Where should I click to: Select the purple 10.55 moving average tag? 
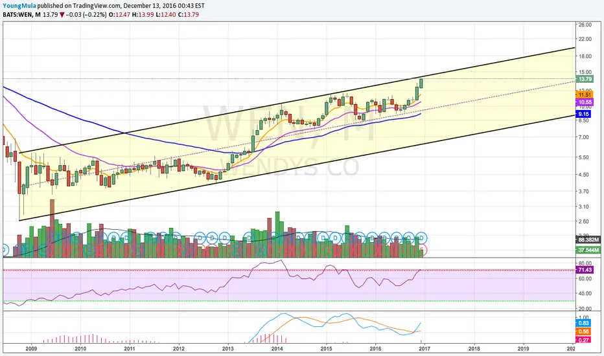(585, 102)
